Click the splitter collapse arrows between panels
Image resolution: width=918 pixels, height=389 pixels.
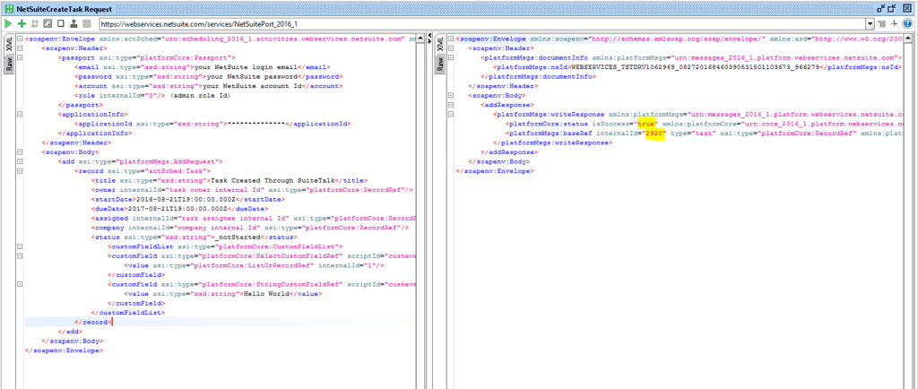pos(429,39)
